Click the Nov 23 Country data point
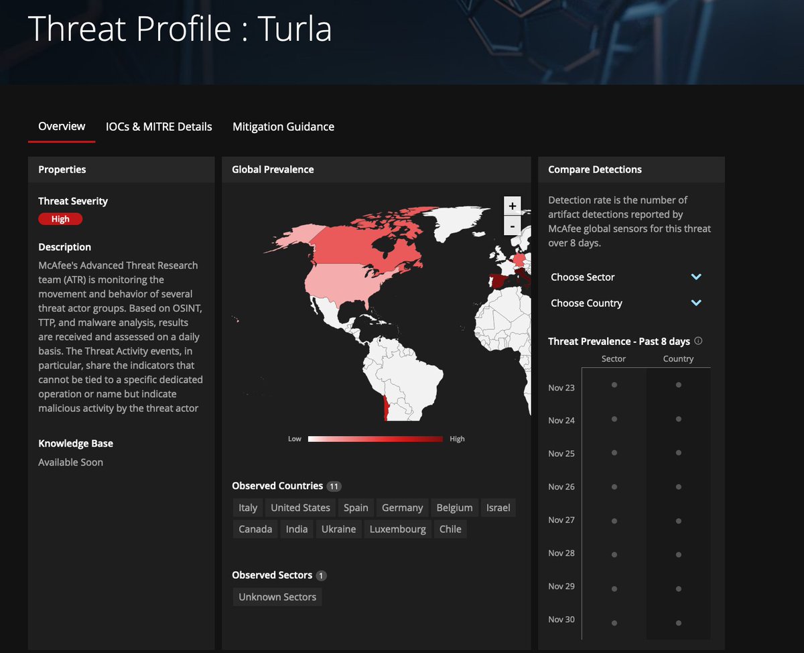 coord(679,385)
